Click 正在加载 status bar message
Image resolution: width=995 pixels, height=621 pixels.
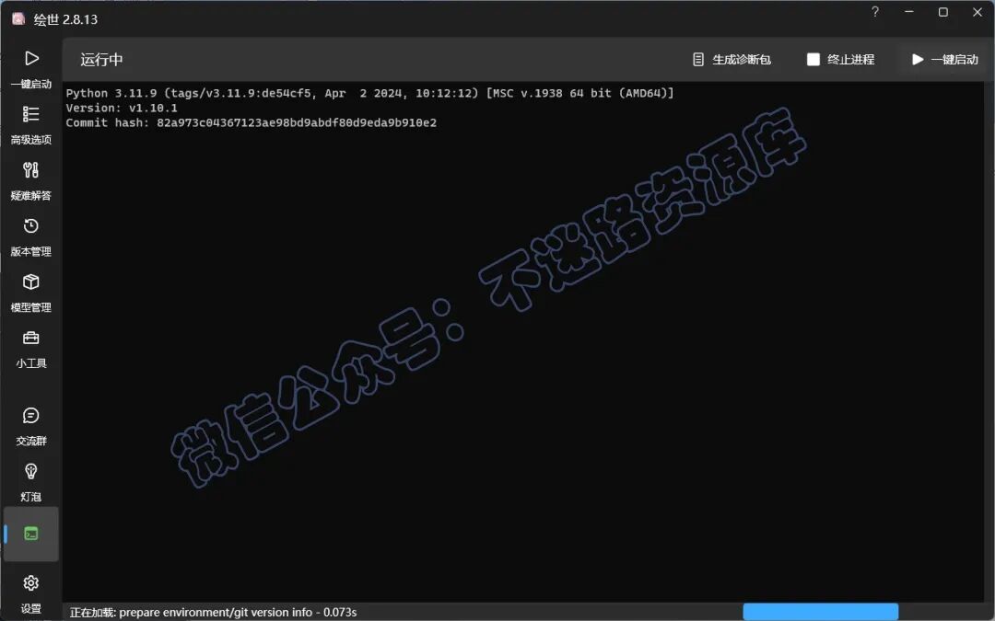tap(213, 612)
